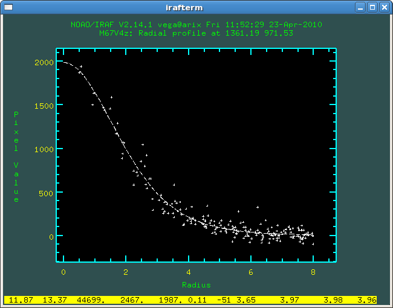Click status bar value 44699.
Screen dimensions: 393x308
point(91,300)
